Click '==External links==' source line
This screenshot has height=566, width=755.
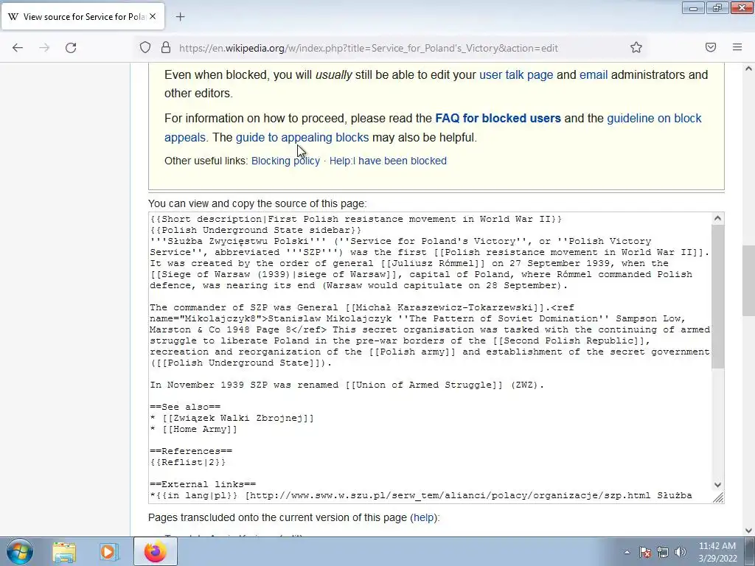point(203,485)
